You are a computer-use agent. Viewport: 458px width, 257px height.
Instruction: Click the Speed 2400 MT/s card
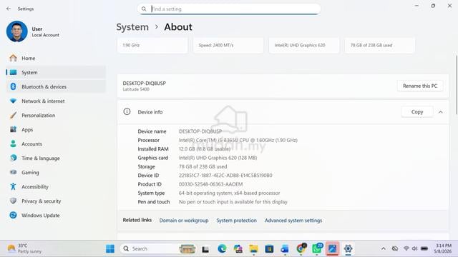(x=228, y=45)
